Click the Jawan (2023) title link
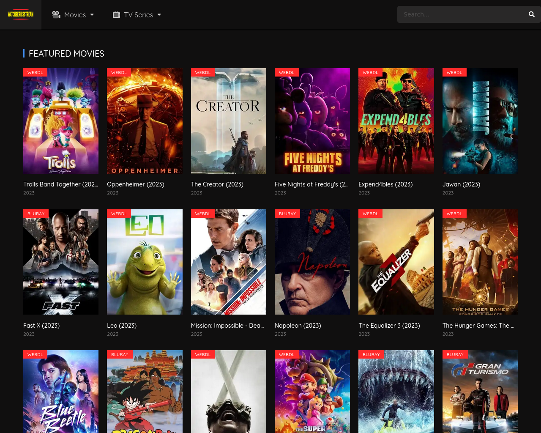The image size is (541, 433). [x=461, y=184]
